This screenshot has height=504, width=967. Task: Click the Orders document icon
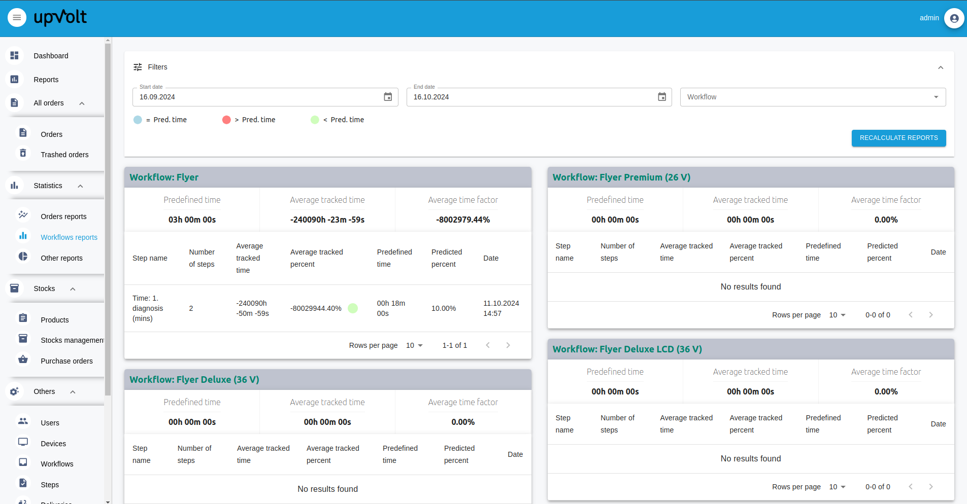[23, 133]
